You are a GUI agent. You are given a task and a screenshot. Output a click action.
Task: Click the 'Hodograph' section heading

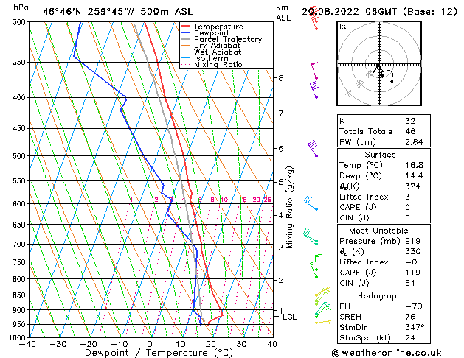[380, 296]
